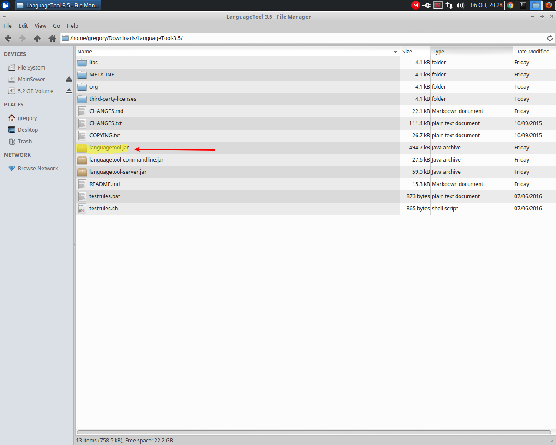The image size is (556, 445).
Task: Open the file manager panel launcher
Action: 536,5
